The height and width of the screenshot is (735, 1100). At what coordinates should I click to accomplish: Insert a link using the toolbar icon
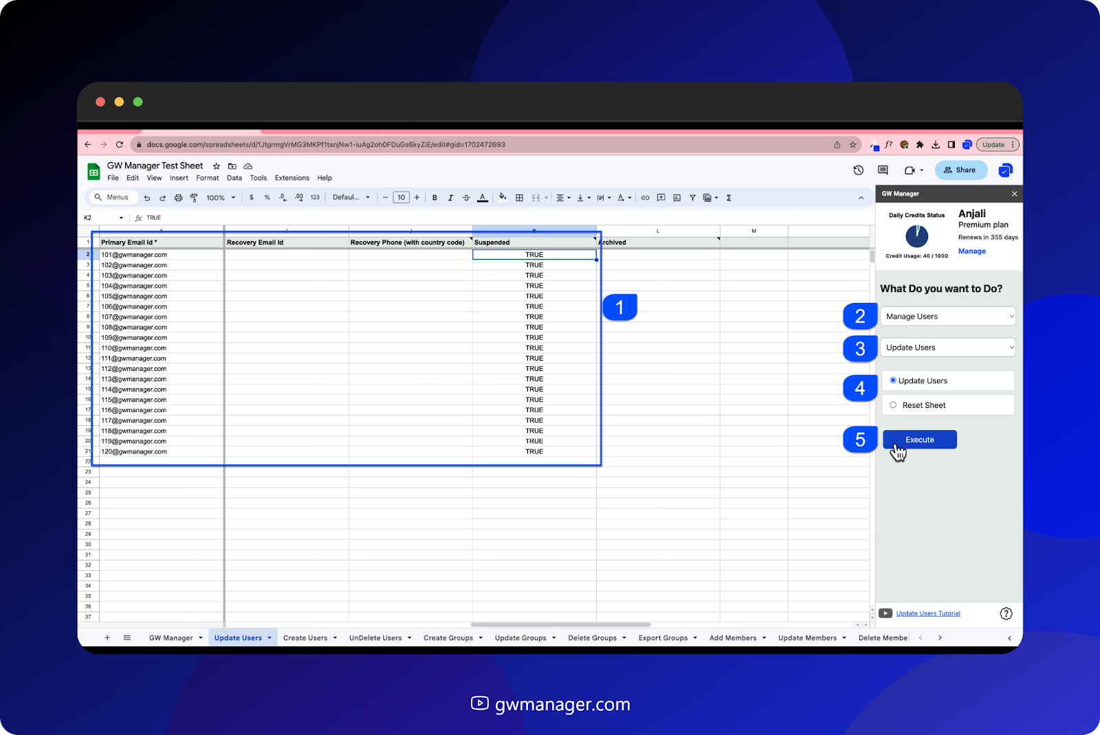pyautogui.click(x=645, y=198)
